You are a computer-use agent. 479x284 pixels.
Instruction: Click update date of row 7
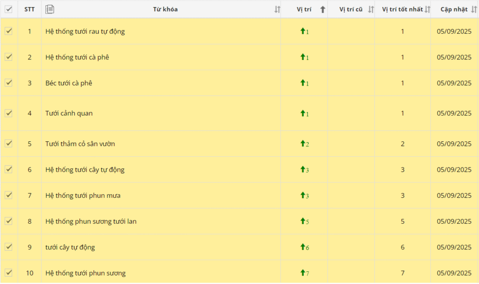click(x=454, y=196)
